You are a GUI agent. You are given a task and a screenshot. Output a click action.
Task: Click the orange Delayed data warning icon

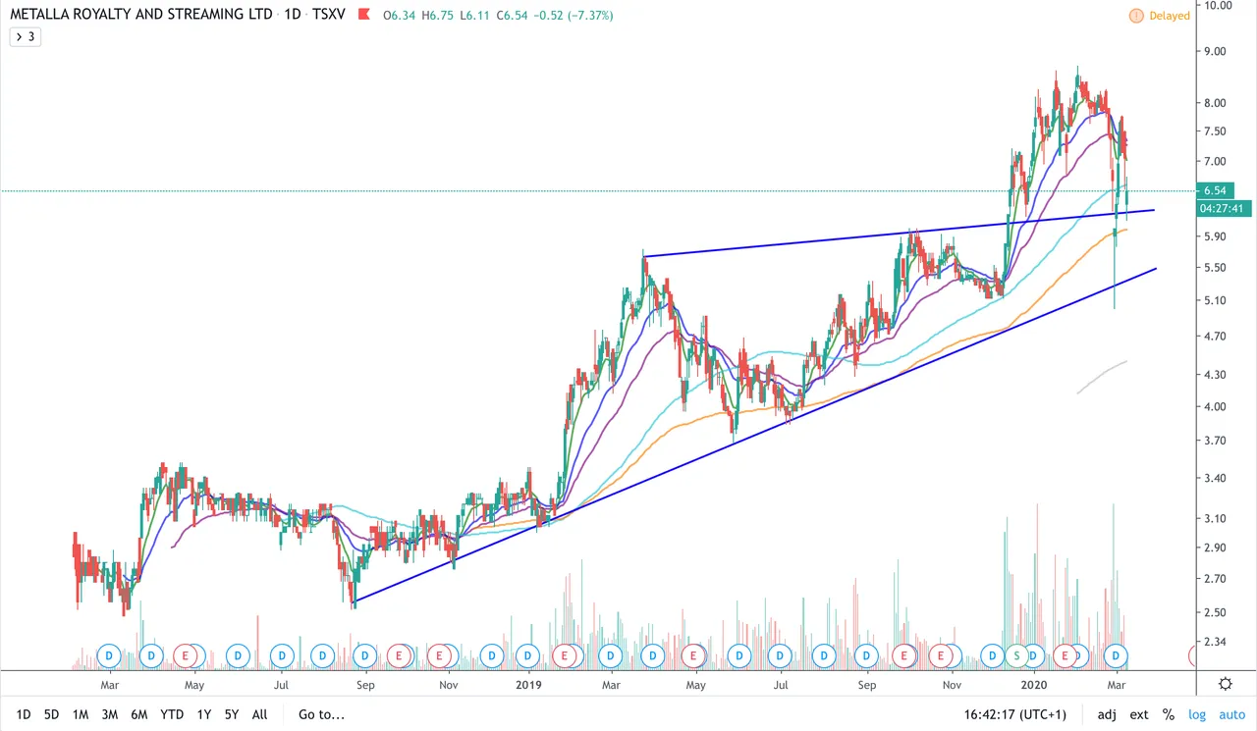pyautogui.click(x=1136, y=16)
